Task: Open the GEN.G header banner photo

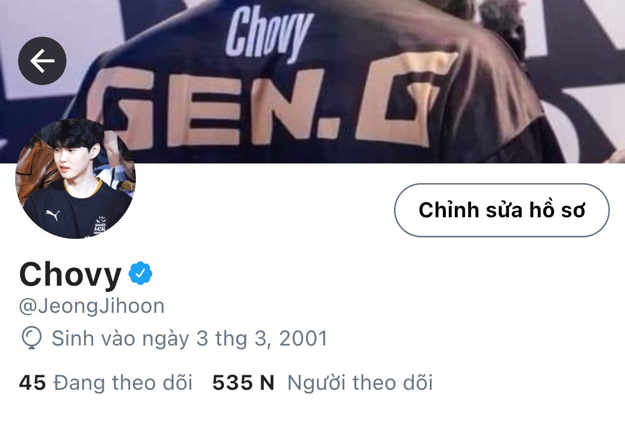Action: click(x=312, y=81)
